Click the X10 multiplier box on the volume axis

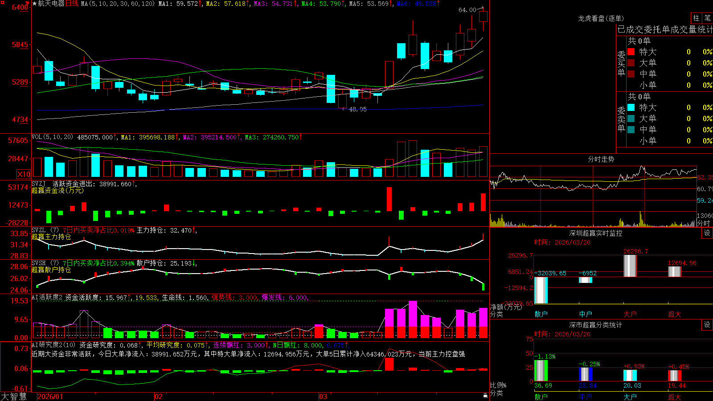24,174
